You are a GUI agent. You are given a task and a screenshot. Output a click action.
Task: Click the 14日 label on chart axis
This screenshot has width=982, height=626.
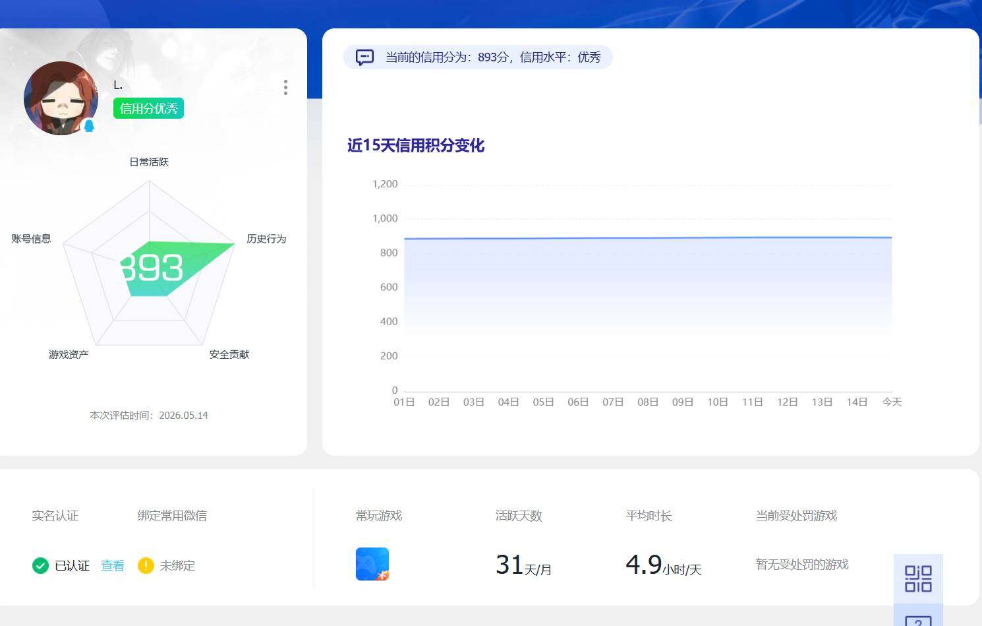point(857,402)
